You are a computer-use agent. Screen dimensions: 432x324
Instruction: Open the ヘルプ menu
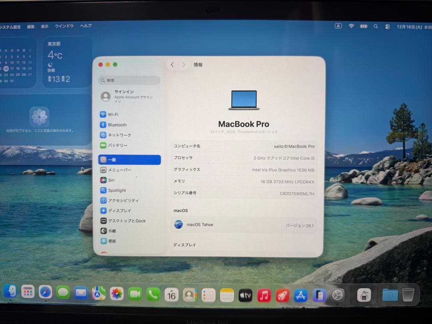pos(85,26)
